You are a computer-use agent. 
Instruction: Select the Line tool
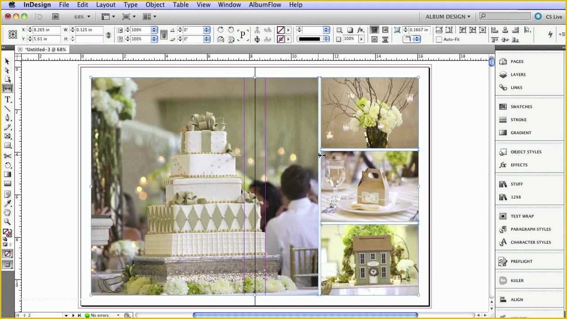[8, 109]
